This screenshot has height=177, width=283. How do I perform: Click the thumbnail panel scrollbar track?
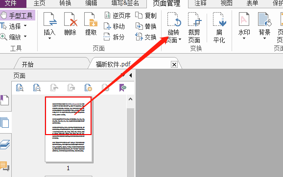(131, 142)
